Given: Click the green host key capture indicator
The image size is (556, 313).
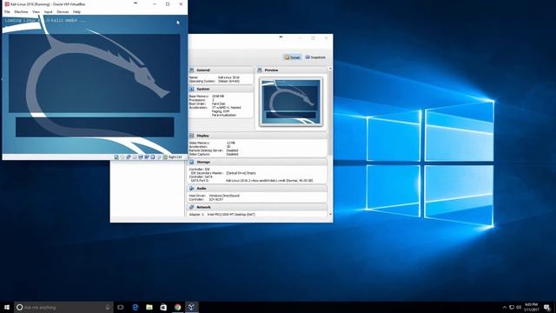Looking at the screenshot, I should tap(165, 156).
